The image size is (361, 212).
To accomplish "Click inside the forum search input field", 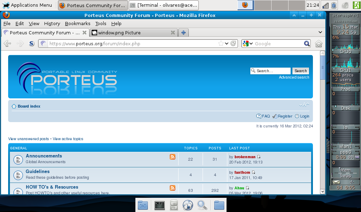I will click(270, 71).
